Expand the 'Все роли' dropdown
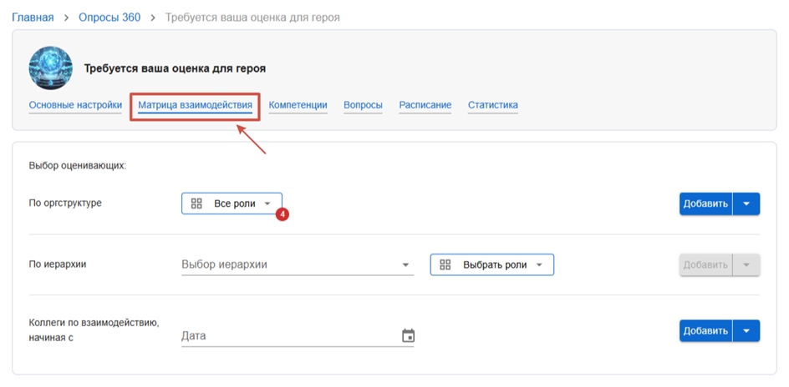789x387 pixels. click(x=267, y=204)
